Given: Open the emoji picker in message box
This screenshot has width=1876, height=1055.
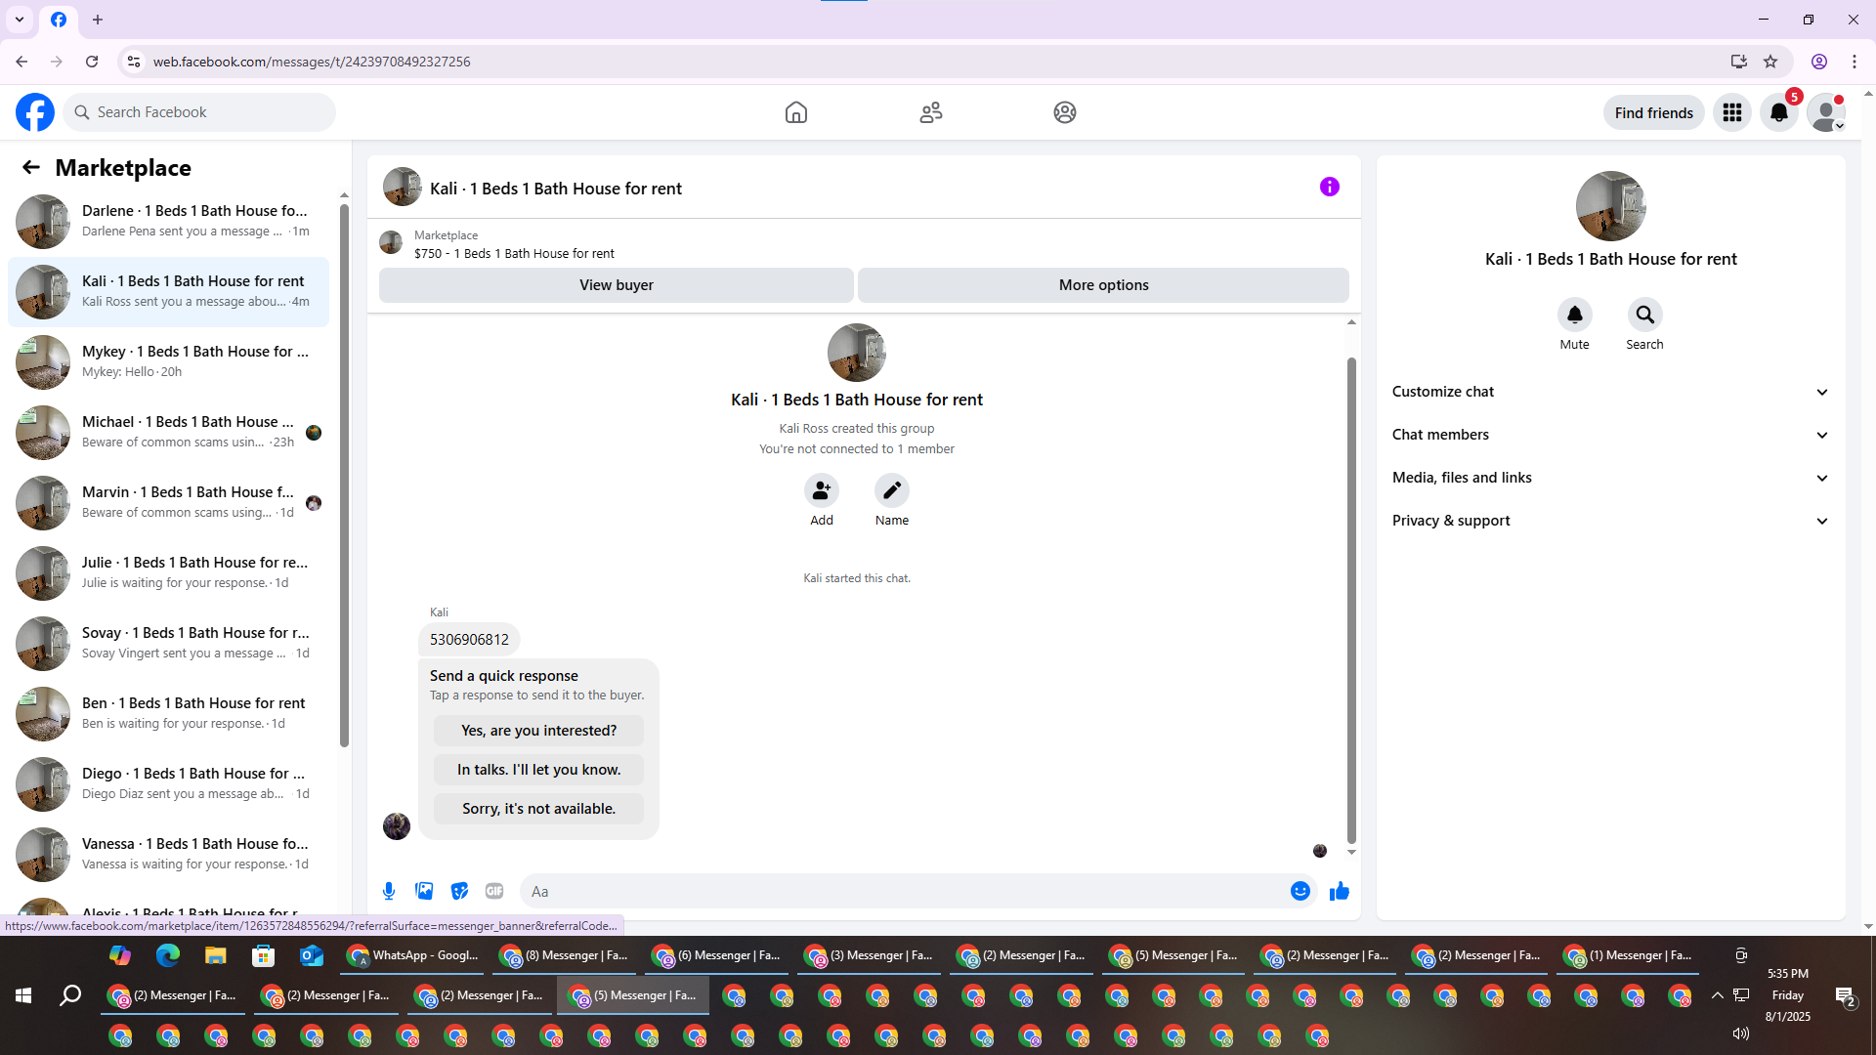Looking at the screenshot, I should (x=1300, y=891).
